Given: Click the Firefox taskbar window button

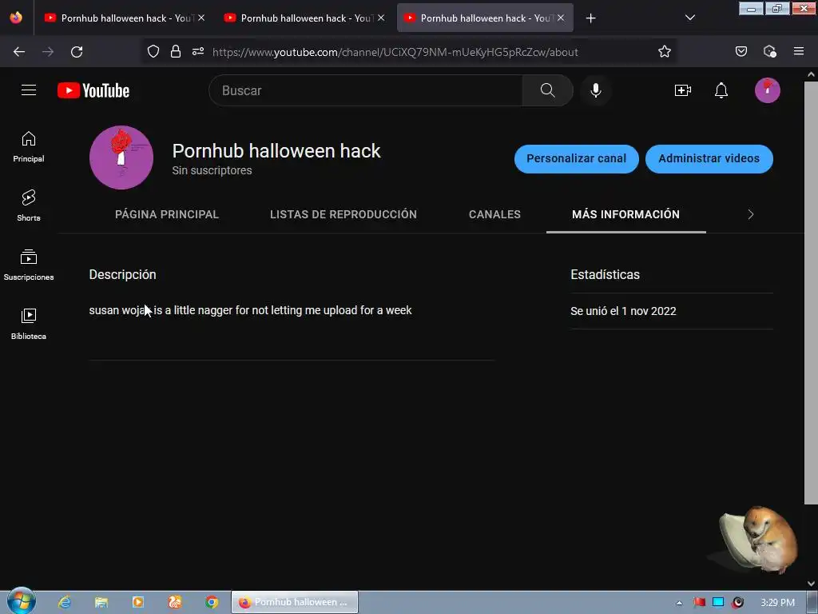Looking at the screenshot, I should (x=295, y=602).
